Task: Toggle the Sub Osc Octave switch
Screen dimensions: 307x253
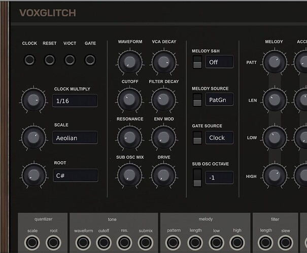Action: (x=197, y=177)
